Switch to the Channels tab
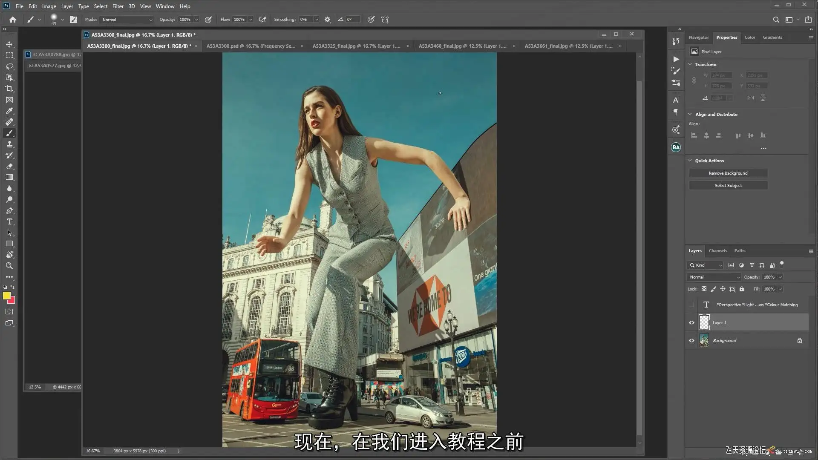This screenshot has width=818, height=460. (717, 250)
